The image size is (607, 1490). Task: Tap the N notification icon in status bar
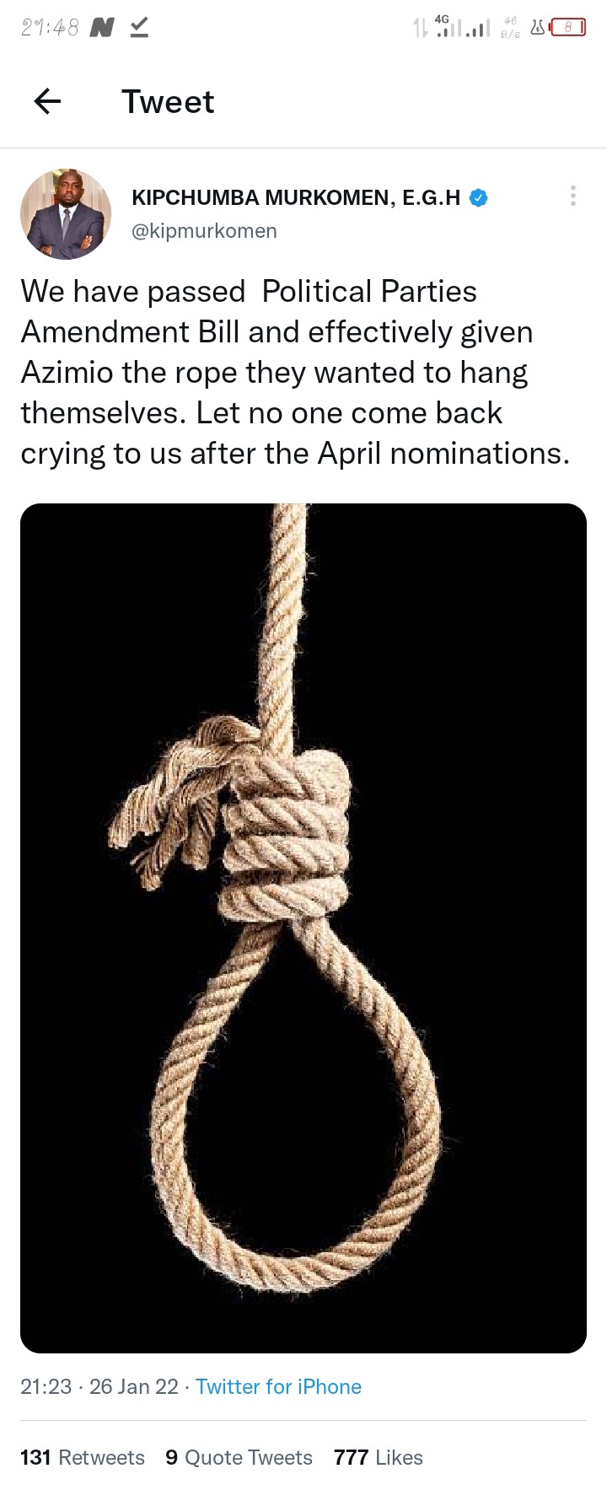point(102,28)
